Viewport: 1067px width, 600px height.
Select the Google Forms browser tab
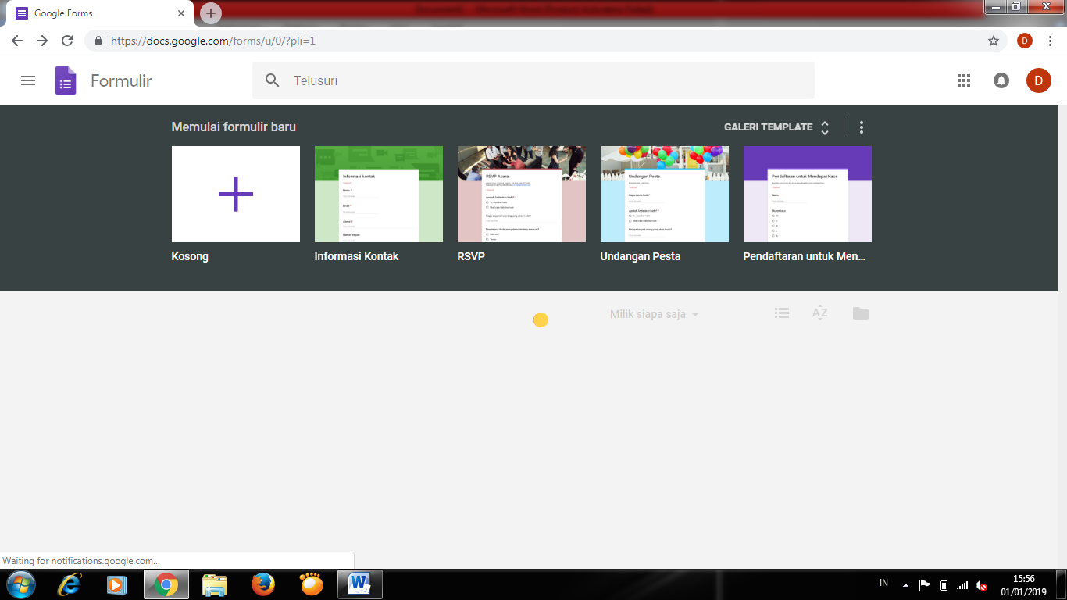pyautogui.click(x=102, y=13)
